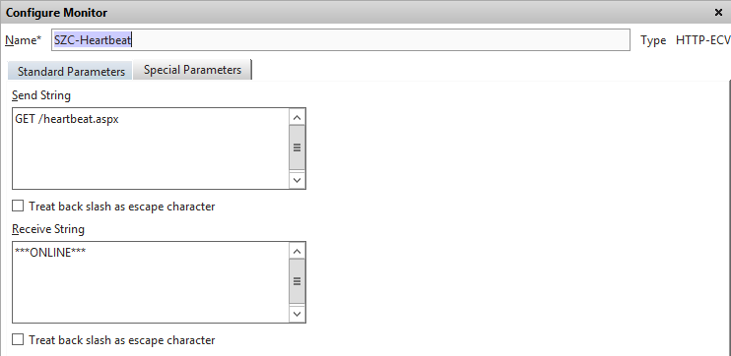Click the Type label next to HTTP-ECV
Screen dimensions: 731x356
coord(653,41)
